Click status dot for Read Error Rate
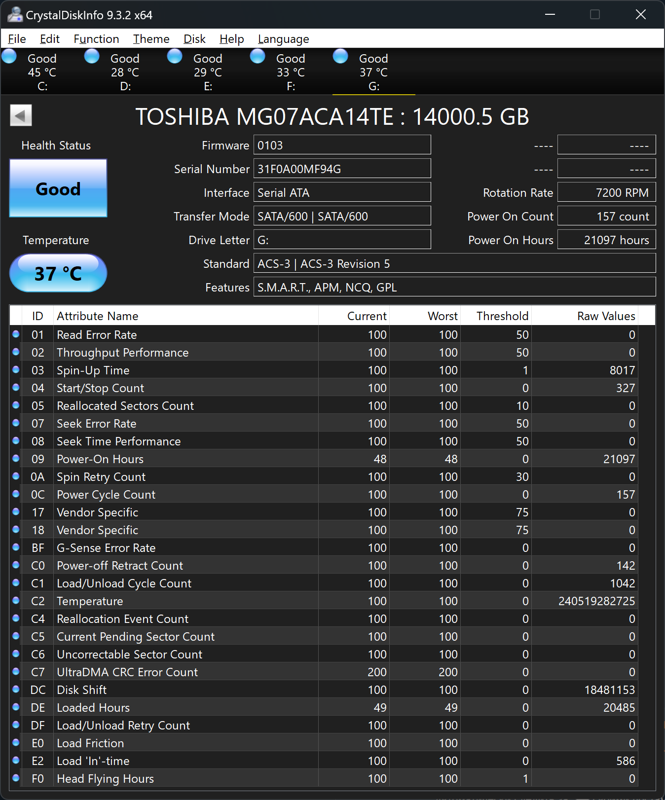This screenshot has height=800, width=665. [16, 334]
